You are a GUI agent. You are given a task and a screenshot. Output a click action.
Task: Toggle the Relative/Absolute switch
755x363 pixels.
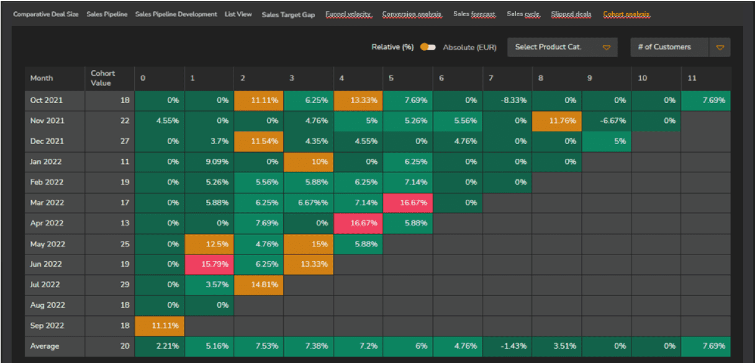[x=428, y=47]
